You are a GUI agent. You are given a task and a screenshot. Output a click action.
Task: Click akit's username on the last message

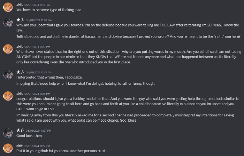[20, 145]
